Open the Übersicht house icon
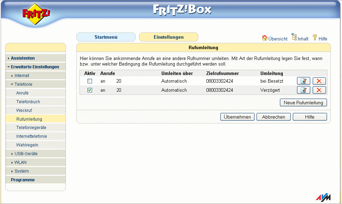The width and height of the screenshot is (342, 204). pos(265,38)
